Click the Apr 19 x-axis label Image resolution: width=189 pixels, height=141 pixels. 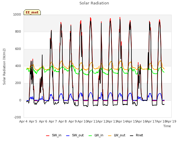click(x=171, y=121)
